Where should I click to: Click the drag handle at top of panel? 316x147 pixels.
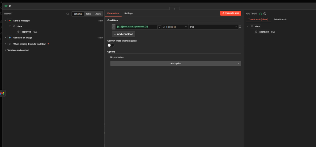tap(174, 9)
